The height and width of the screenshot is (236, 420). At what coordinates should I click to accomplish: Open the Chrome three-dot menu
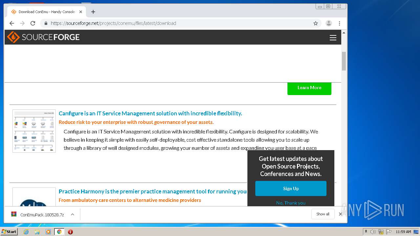339,23
